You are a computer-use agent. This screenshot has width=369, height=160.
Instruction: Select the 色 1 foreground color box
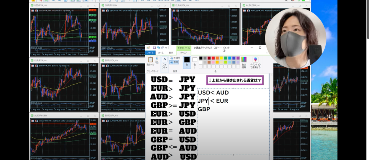(x=187, y=62)
